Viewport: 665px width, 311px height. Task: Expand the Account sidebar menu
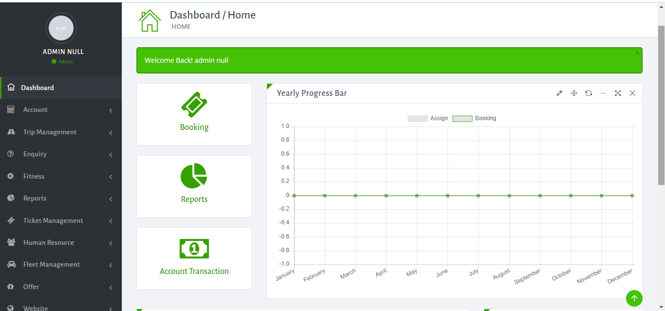pyautogui.click(x=60, y=110)
